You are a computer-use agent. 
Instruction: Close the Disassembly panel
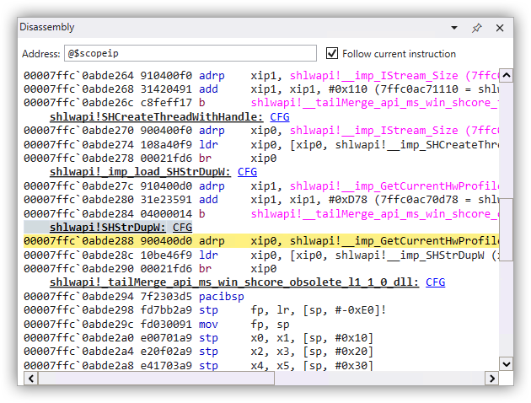pos(500,28)
